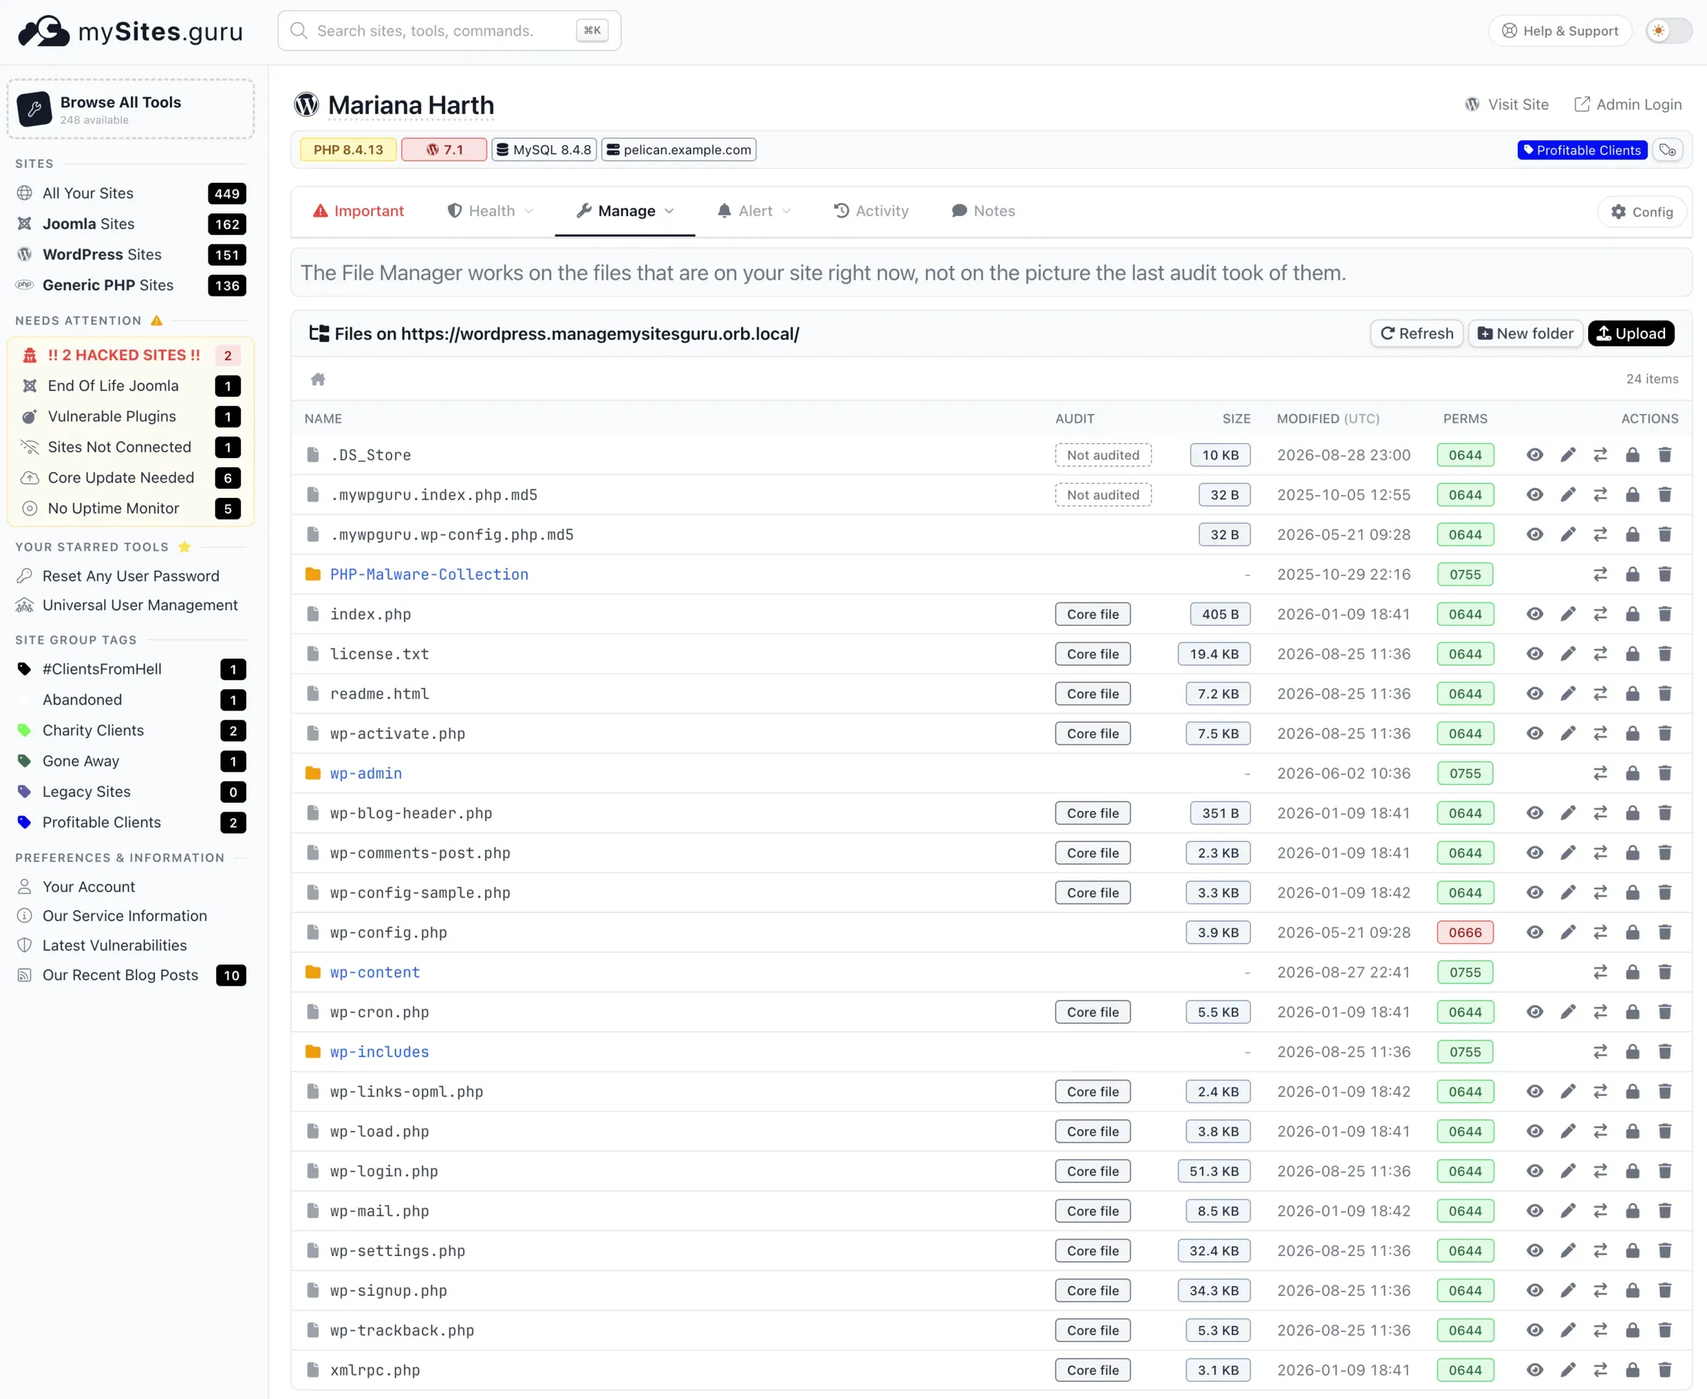1707x1399 pixels.
Task: Move the wp-content folder via arrows icon
Action: tap(1600, 972)
